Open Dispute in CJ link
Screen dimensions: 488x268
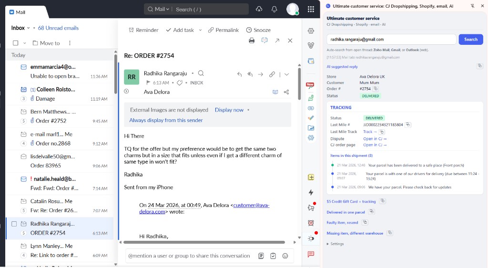(375, 139)
